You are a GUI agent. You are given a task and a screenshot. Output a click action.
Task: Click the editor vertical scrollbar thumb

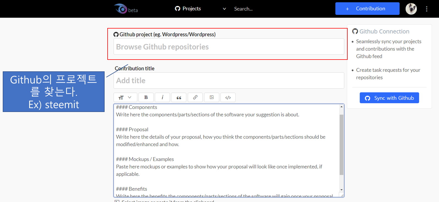pyautogui.click(x=342, y=145)
